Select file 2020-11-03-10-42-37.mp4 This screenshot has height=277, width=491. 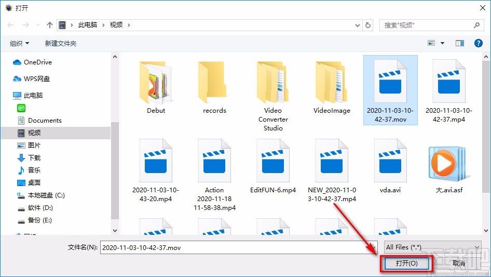pyautogui.click(x=449, y=90)
